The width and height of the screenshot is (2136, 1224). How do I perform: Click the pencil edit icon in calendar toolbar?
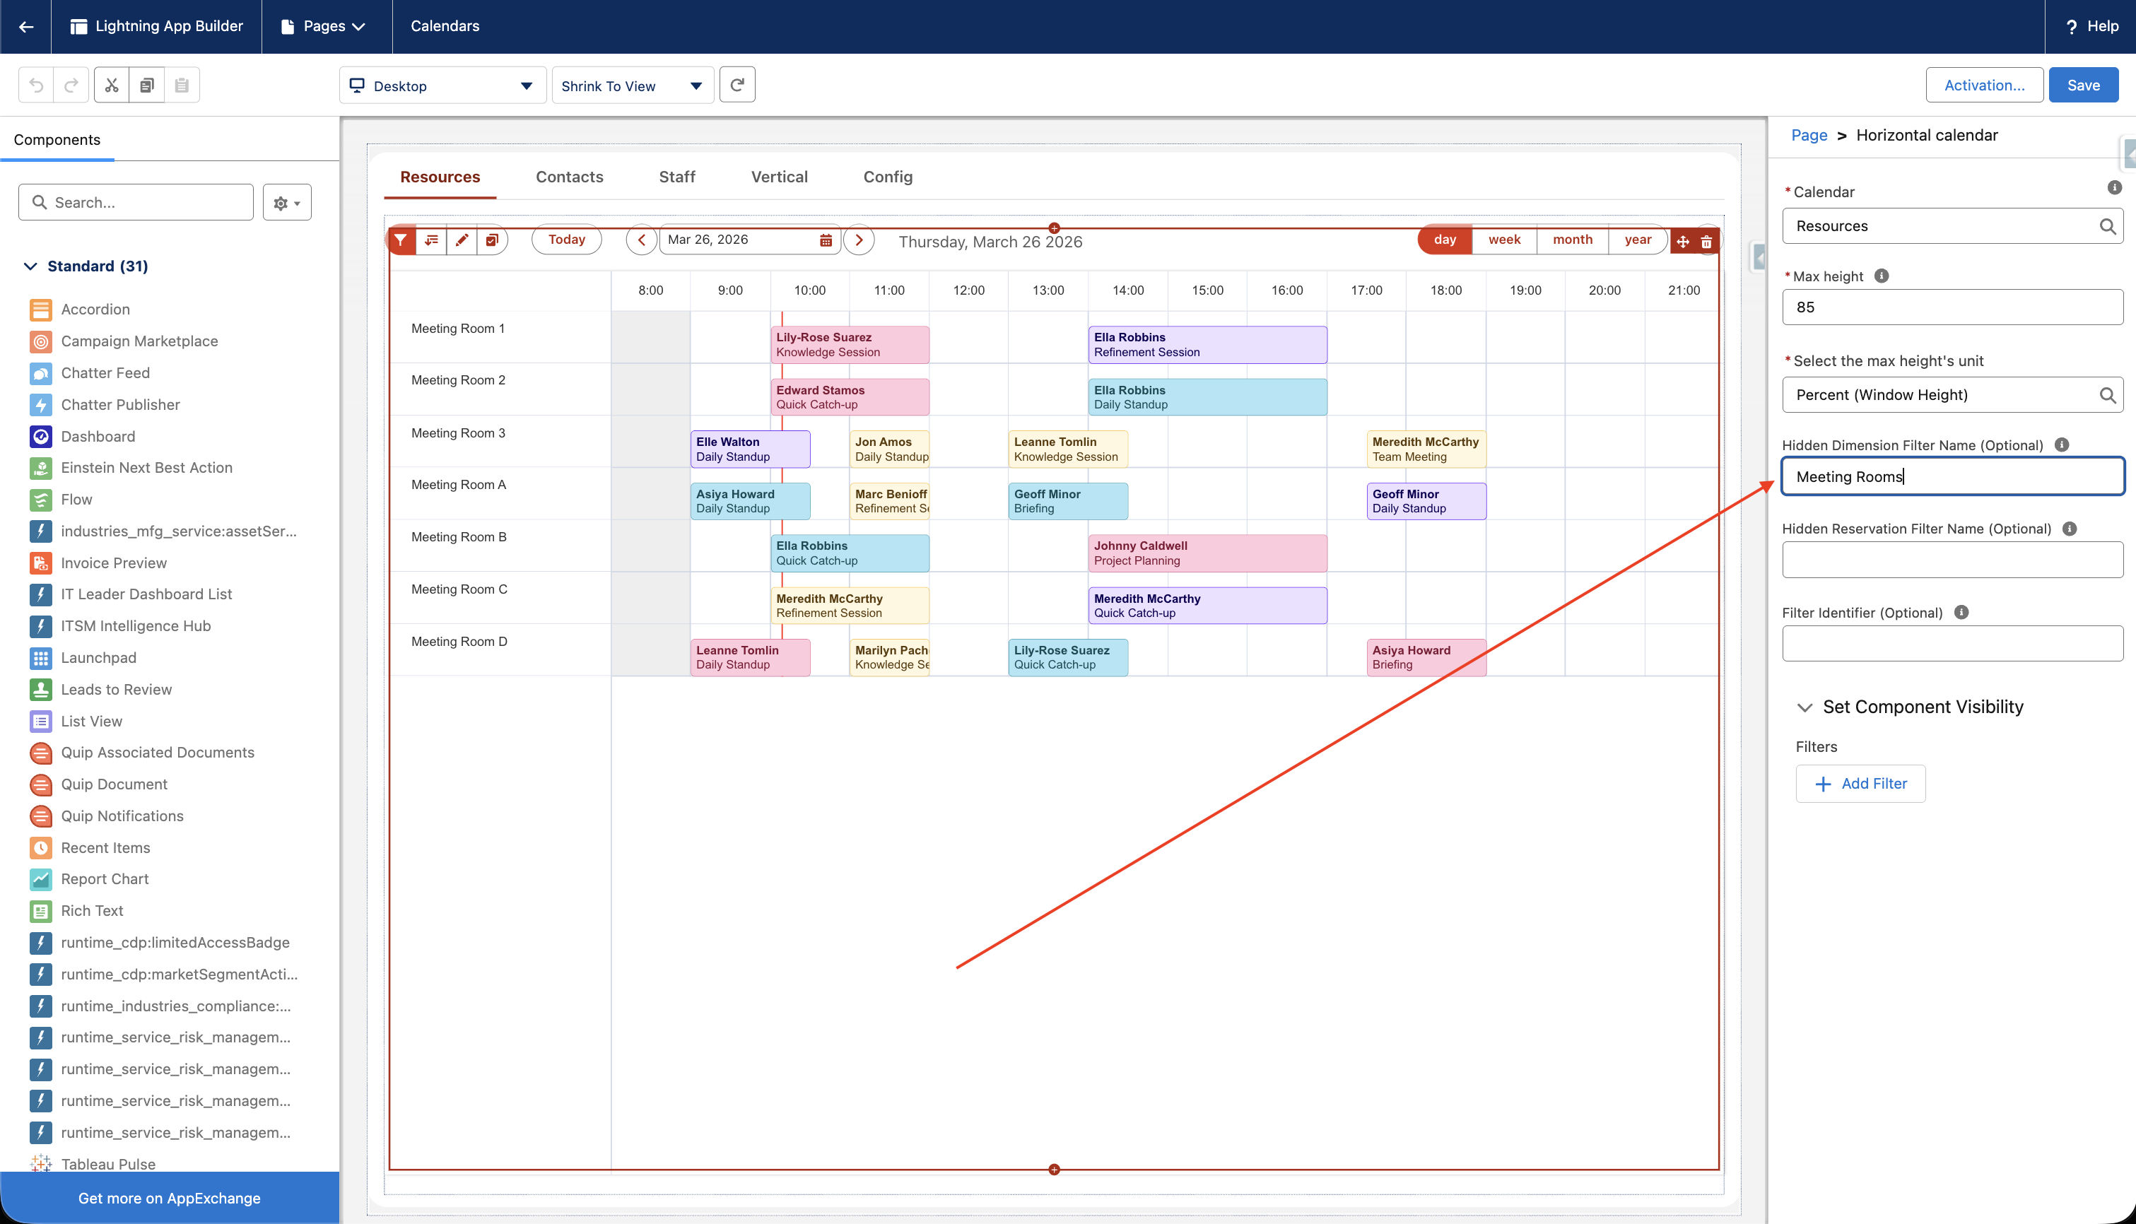point(462,240)
